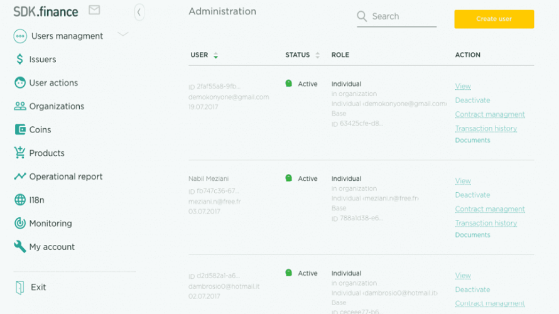View Transaction history for Nabil Meziani
Screen dimensions: 559x314
coord(486,223)
